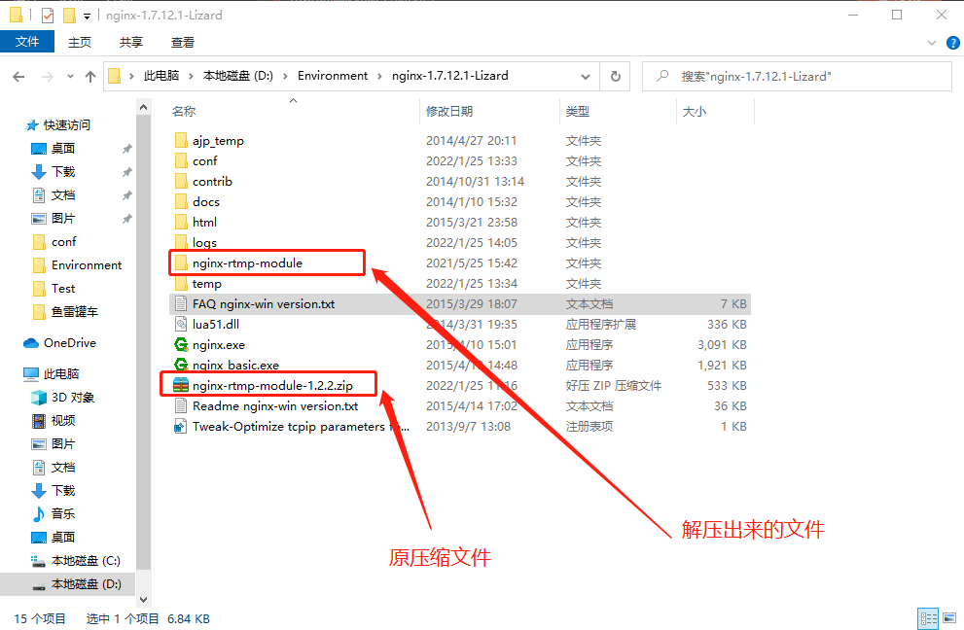This screenshot has width=964, height=630.
Task: Open 3D 对象 in navigation pane
Action: [73, 397]
